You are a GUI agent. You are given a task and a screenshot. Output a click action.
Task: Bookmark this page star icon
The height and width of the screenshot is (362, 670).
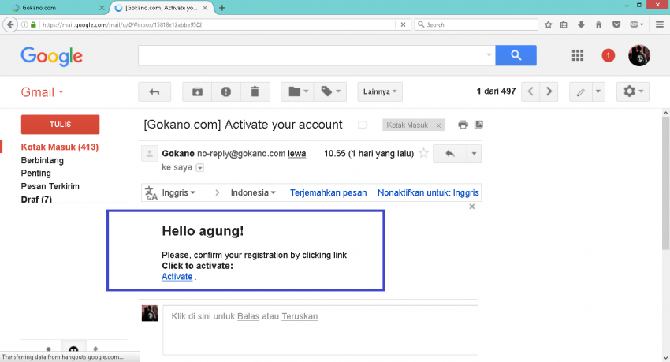point(549,24)
